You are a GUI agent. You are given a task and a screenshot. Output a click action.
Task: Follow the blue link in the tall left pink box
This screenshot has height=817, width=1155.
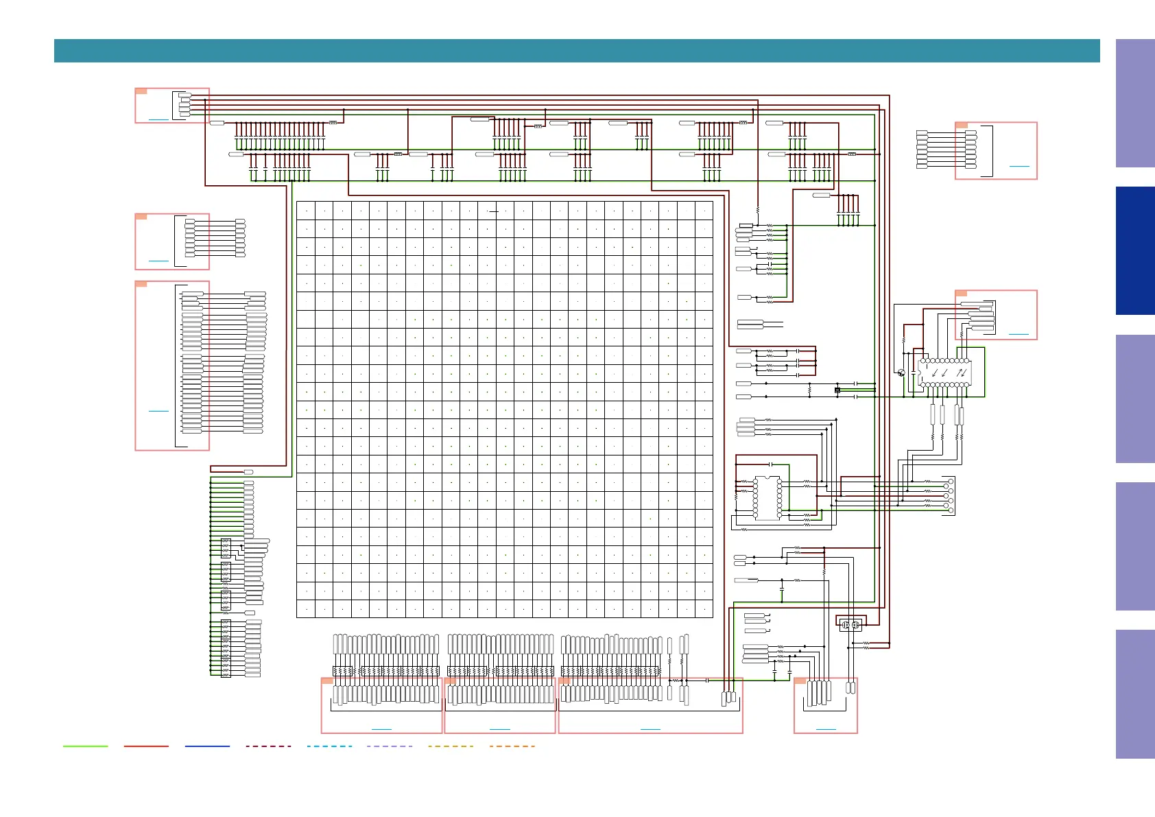coord(158,410)
